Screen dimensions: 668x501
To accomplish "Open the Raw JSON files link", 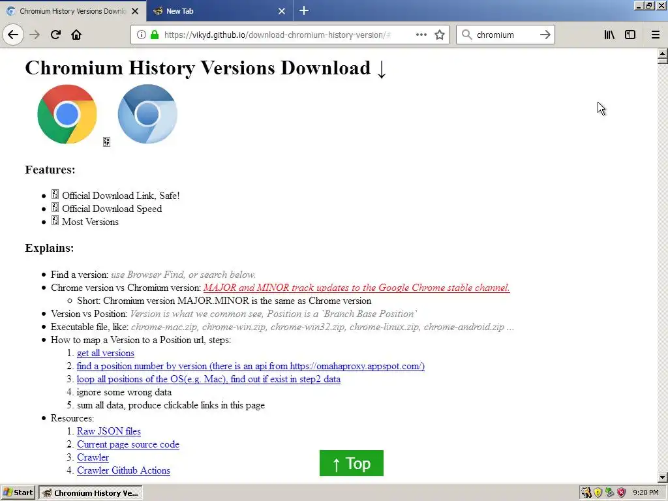I will click(x=109, y=431).
